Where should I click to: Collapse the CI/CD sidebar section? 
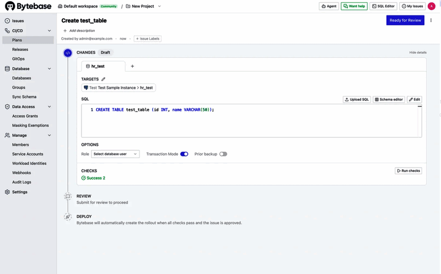[50, 31]
